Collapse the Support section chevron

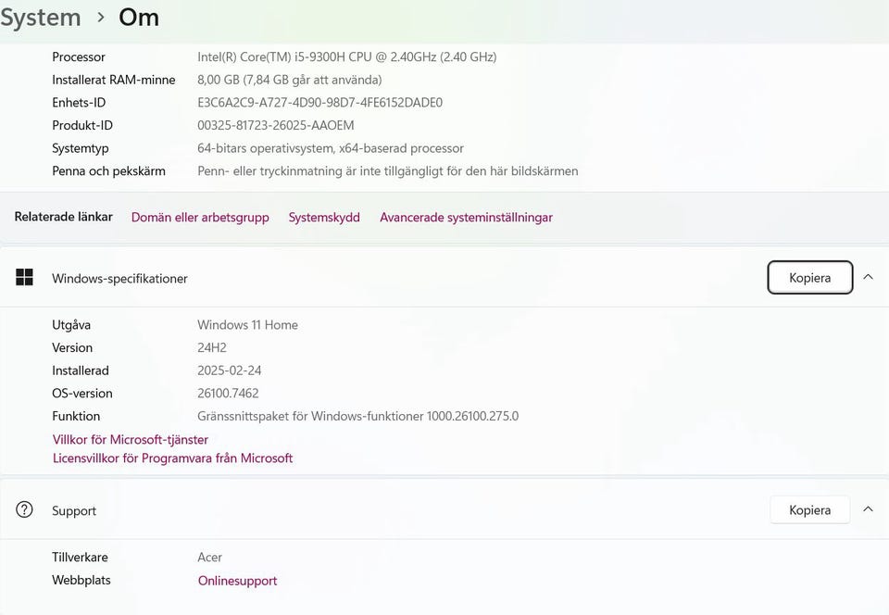click(x=868, y=509)
